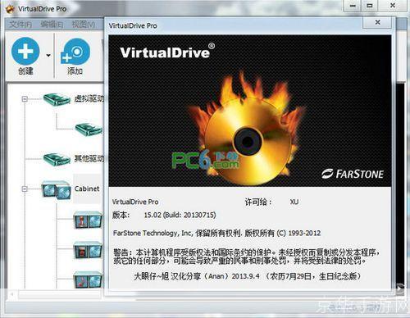Select the 其他驱动 tree label
Viewport: 410px width, 318px height.
[x=89, y=158]
